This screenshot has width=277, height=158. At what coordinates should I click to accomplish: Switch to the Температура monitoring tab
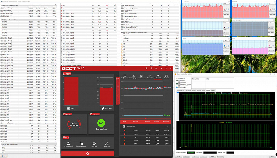click(x=133, y=77)
